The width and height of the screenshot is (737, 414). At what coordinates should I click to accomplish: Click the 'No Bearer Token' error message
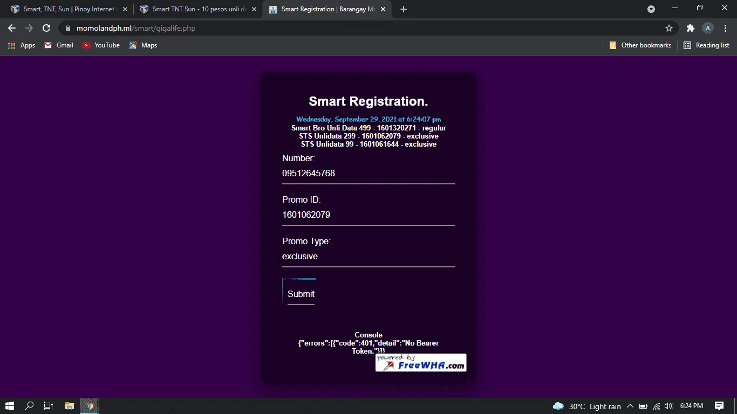368,347
